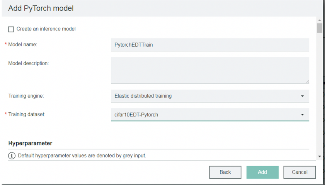
Task: Expand the Training engine dropdown arrow
Action: pos(302,96)
